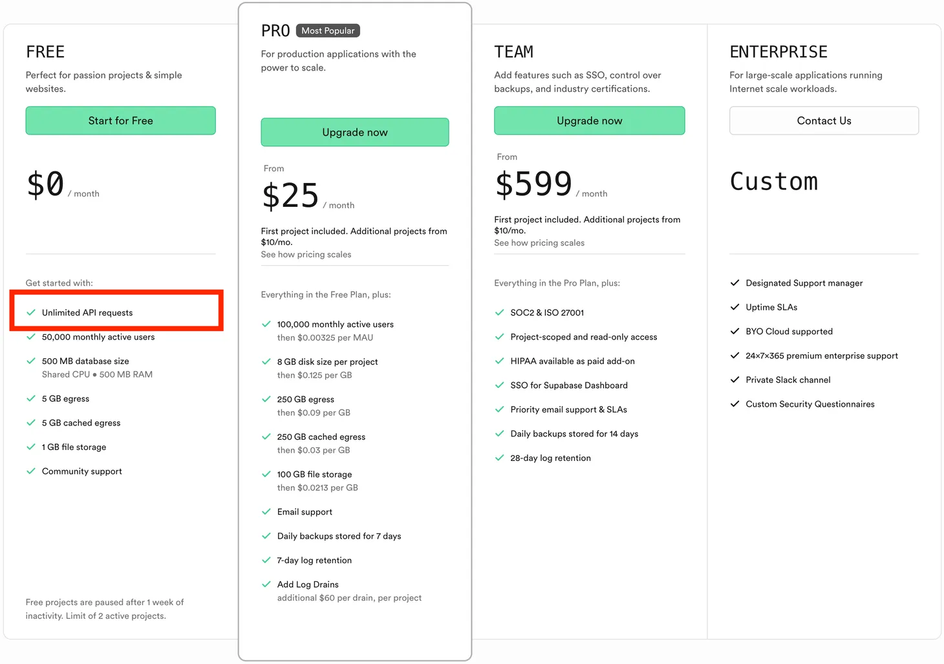Click the Most Popular badge
The image size is (944, 664).
(x=328, y=30)
